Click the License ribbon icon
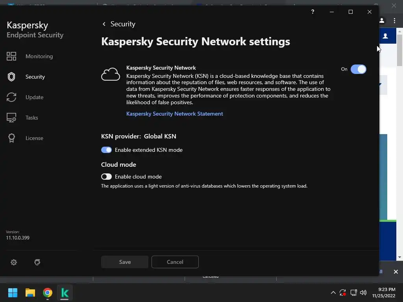This screenshot has width=403, height=302. pos(11,138)
